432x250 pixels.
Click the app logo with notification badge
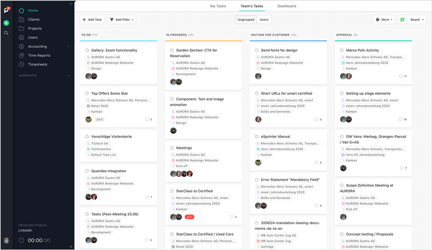click(7, 10)
